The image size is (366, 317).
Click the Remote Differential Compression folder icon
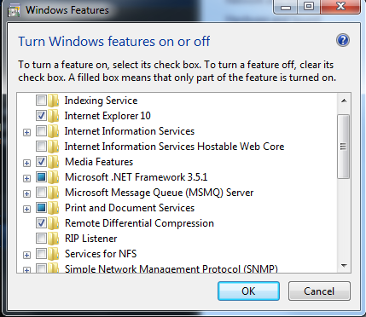pos(53,223)
